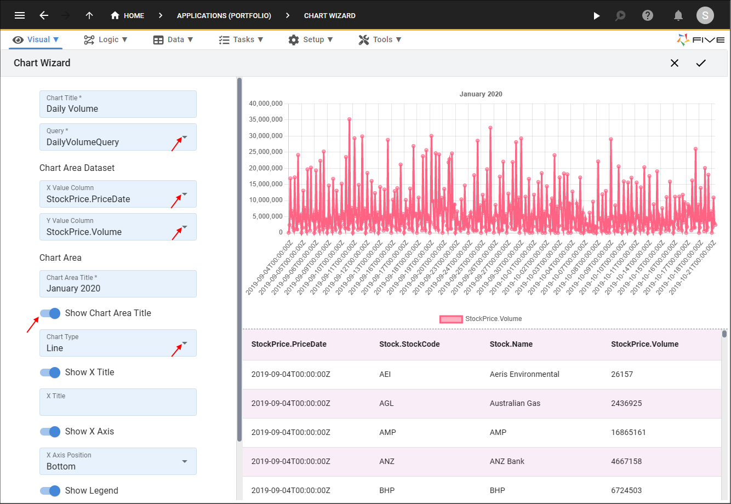Click the Tasks checklist icon
This screenshot has height=504, width=731.
click(224, 39)
